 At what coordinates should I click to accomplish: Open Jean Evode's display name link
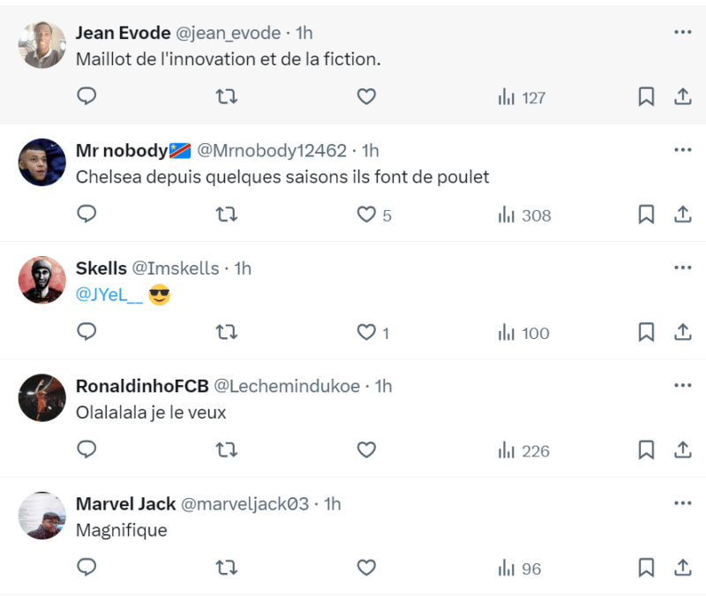coord(123,33)
